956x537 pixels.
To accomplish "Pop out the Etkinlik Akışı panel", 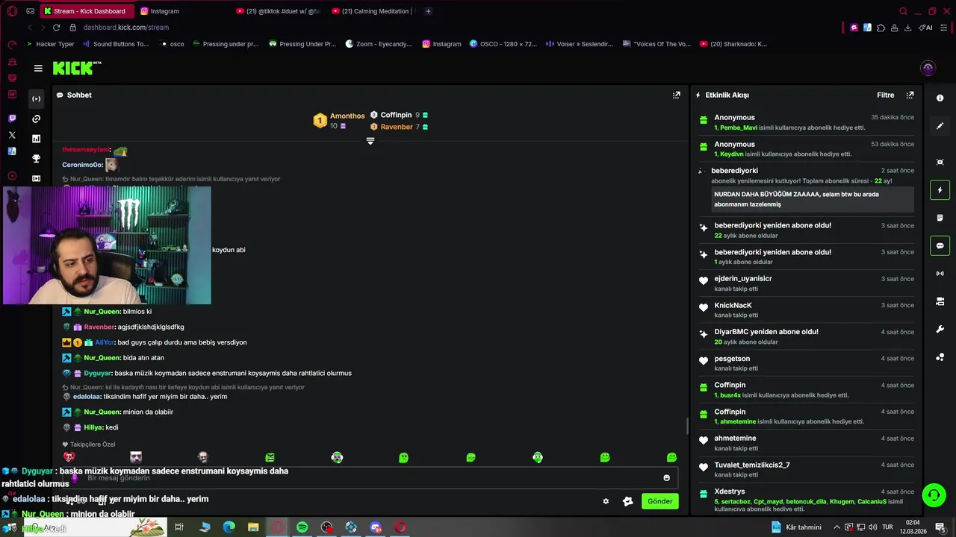I will coord(910,95).
